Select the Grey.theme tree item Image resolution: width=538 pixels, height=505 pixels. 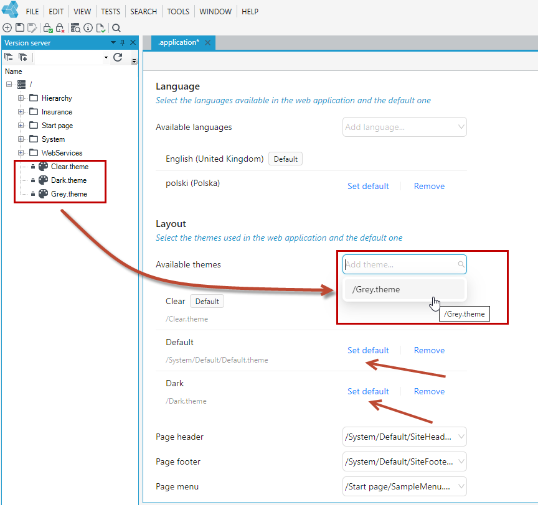click(69, 194)
